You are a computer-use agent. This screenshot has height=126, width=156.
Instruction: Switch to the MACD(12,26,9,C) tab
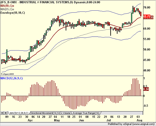(19, 113)
